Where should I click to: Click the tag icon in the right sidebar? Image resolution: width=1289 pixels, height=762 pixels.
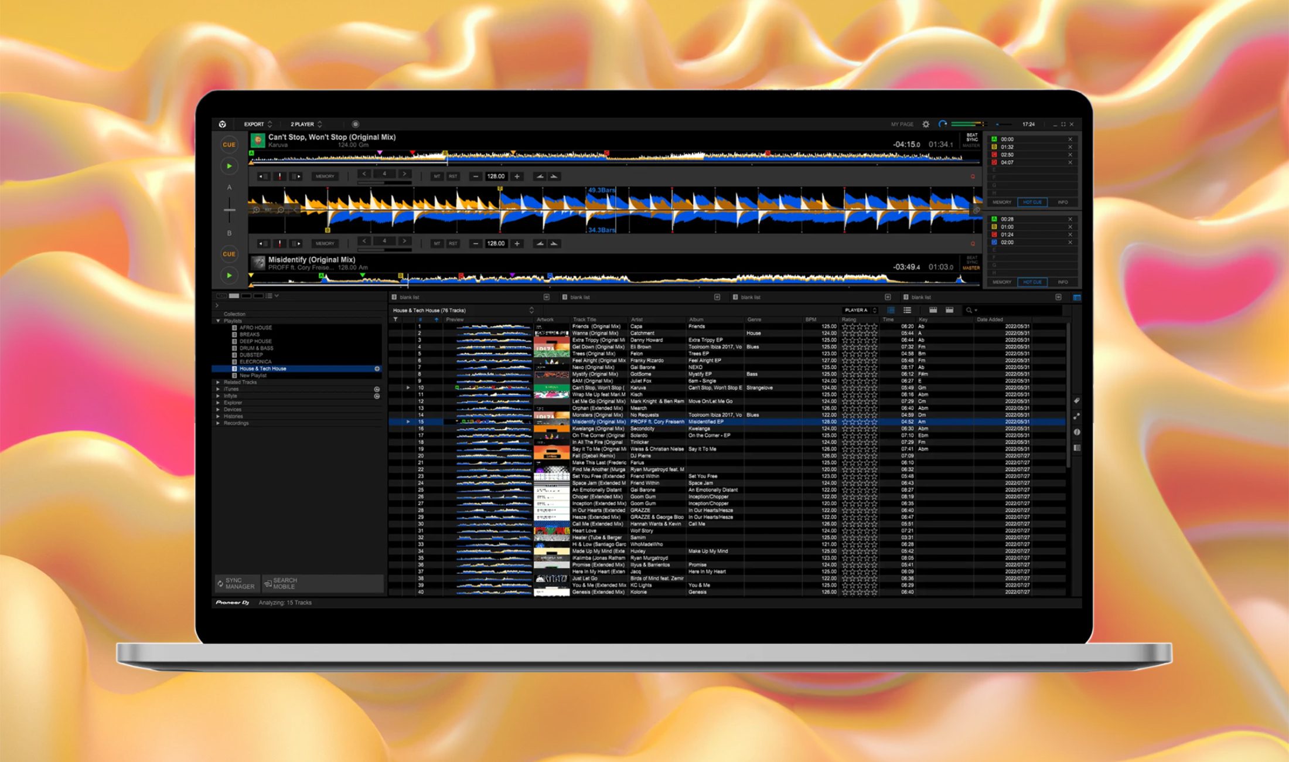click(1076, 401)
